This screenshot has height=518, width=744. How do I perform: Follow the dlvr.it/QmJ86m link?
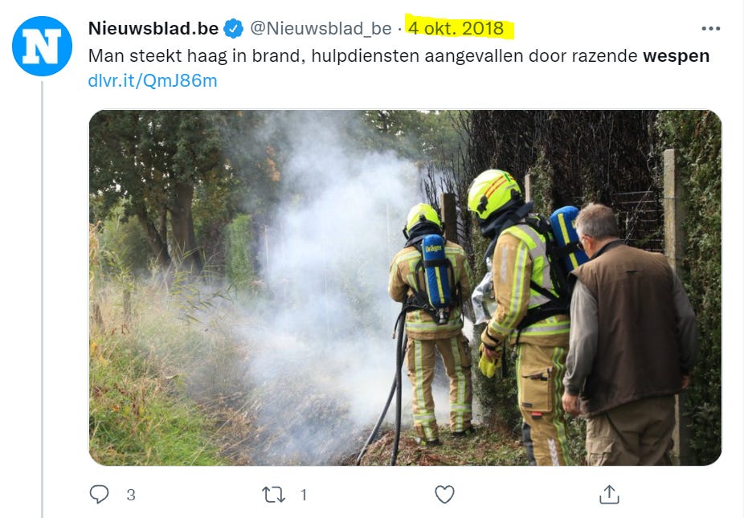point(153,80)
